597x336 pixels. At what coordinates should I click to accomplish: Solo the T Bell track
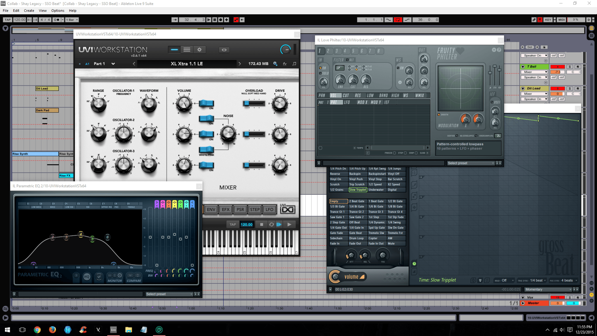coord(570,67)
